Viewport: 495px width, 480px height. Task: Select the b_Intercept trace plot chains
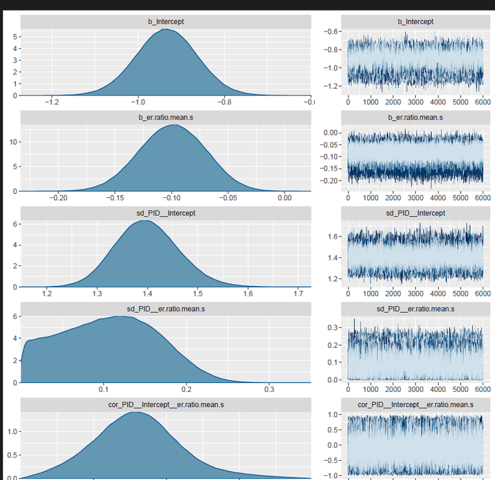(415, 62)
